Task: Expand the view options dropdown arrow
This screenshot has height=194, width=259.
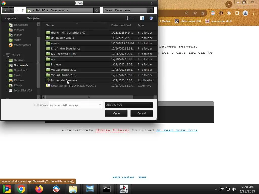Action: pos(134,18)
